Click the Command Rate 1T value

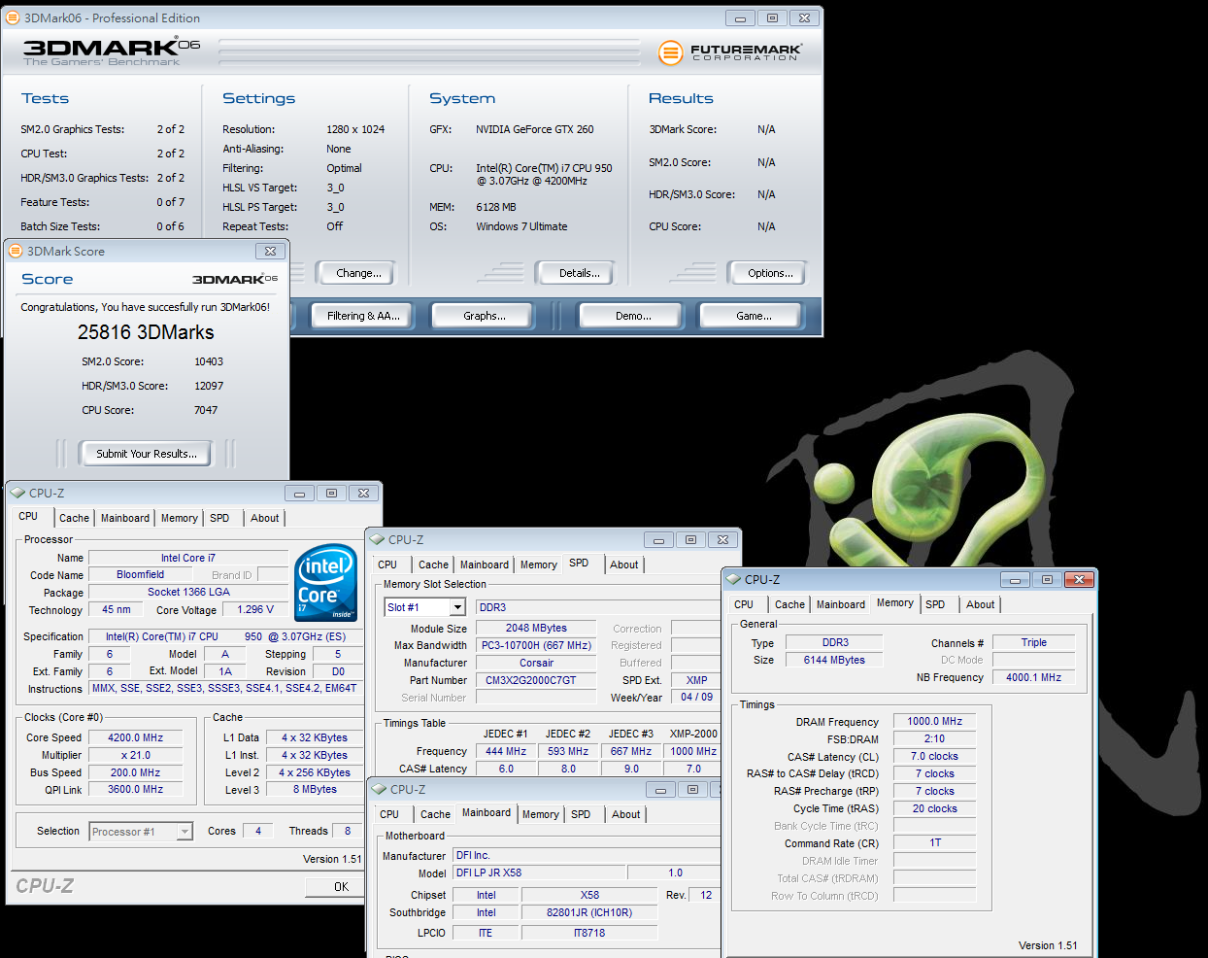click(x=934, y=842)
